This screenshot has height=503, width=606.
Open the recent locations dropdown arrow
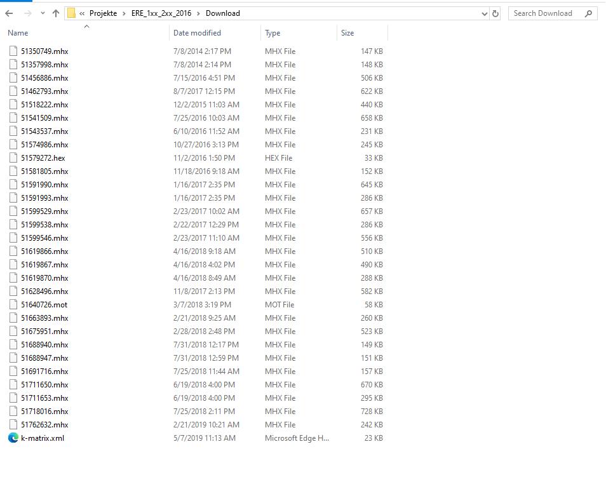43,13
